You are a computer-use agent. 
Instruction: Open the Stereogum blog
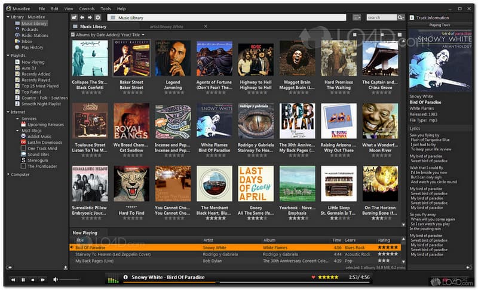(38, 161)
